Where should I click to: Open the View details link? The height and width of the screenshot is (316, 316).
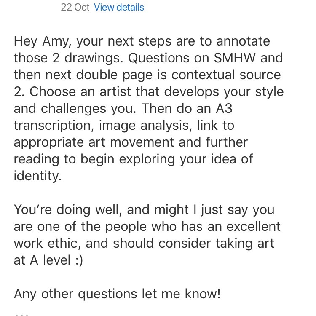(119, 8)
